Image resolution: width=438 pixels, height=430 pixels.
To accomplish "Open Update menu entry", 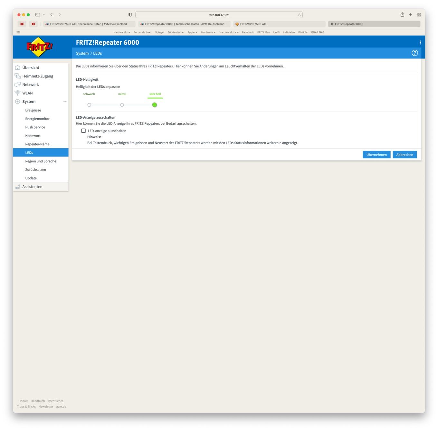I will (x=41, y=178).
